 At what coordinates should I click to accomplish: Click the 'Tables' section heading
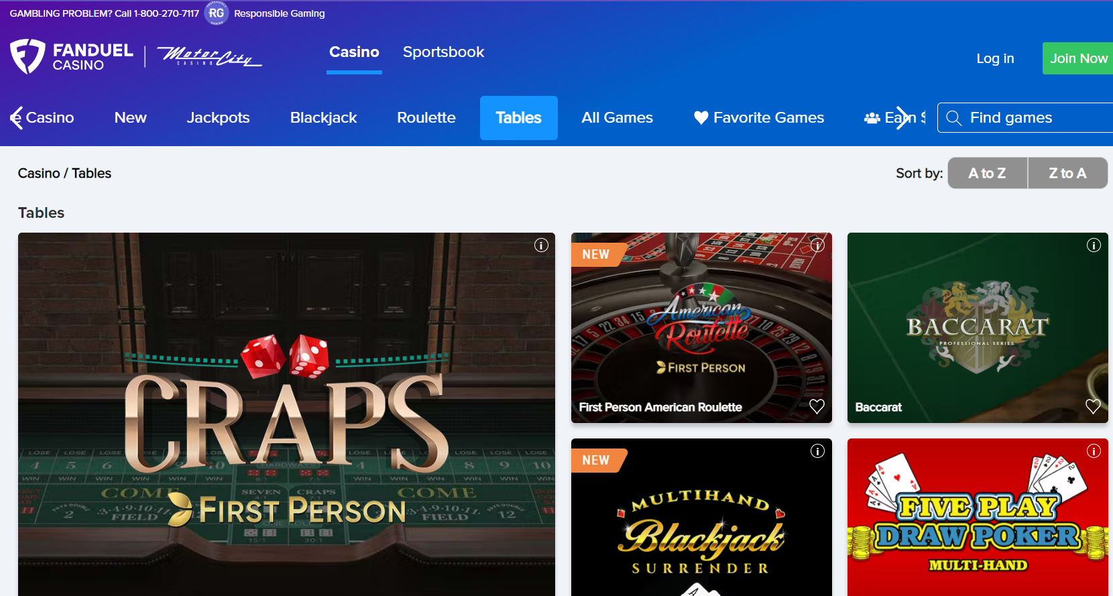click(41, 213)
